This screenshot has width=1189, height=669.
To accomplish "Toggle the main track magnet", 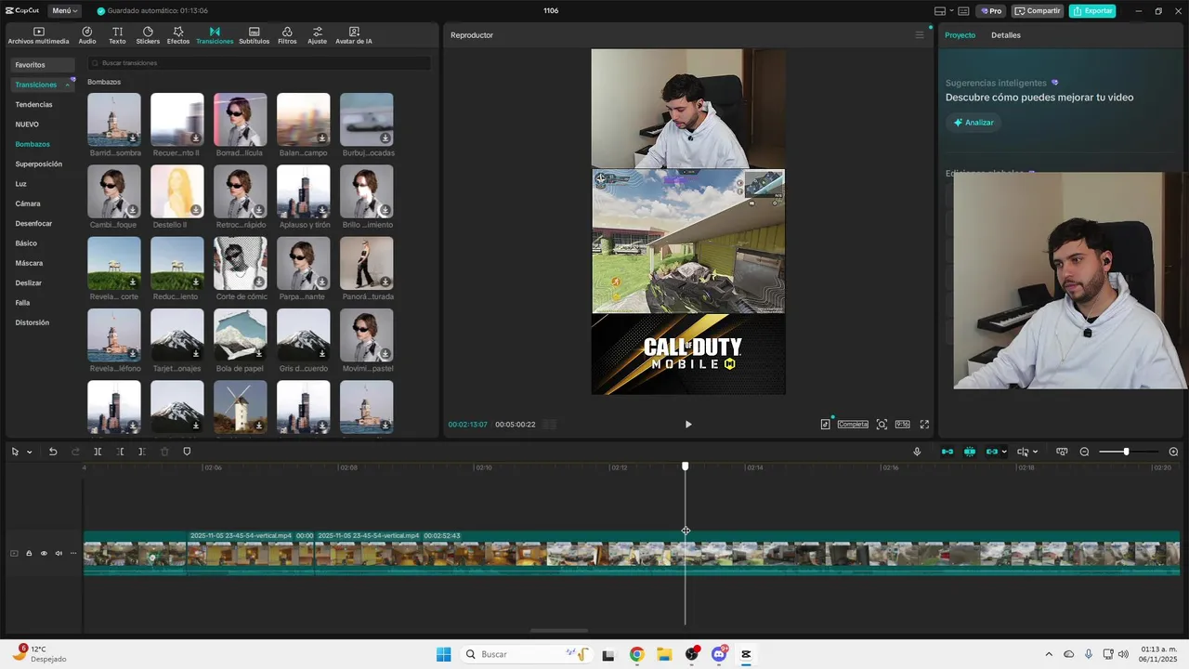I will click(x=947, y=452).
